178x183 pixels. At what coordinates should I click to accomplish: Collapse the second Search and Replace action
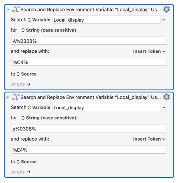[x=8, y=97]
